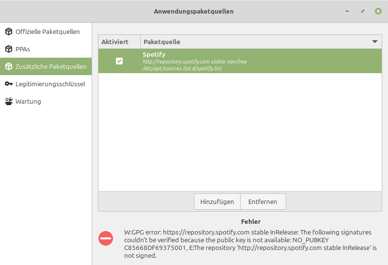This screenshot has width=388, height=265.
Task: Go to the Wartung section
Action: [28, 102]
